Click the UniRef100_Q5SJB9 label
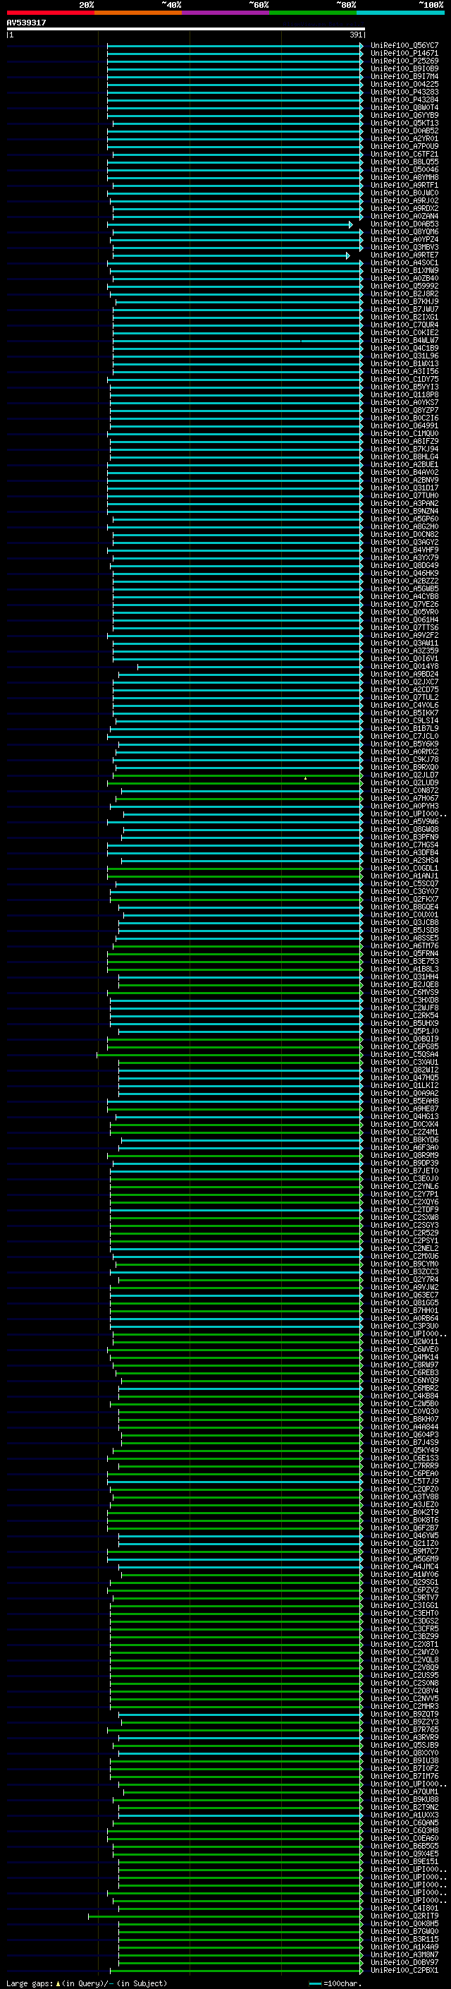This screenshot has width=451, height=1989. coord(404,1745)
